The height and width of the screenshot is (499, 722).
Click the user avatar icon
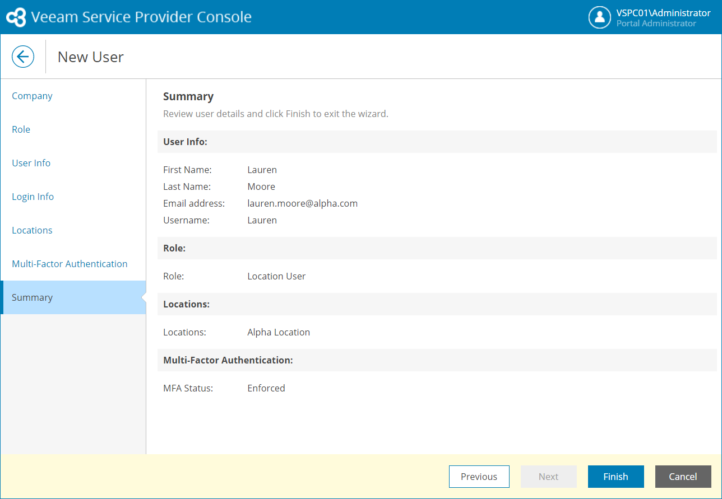[599, 17]
